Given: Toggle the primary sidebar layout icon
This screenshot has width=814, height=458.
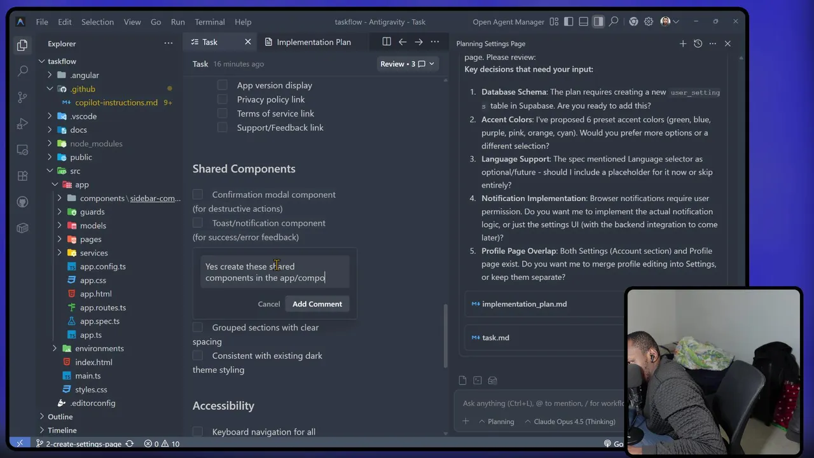Looking at the screenshot, I should (569, 22).
